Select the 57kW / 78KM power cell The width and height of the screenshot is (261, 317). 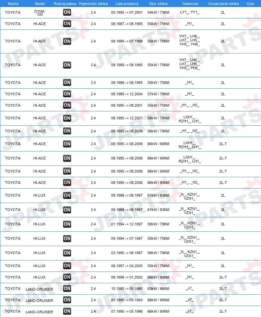coord(158,94)
